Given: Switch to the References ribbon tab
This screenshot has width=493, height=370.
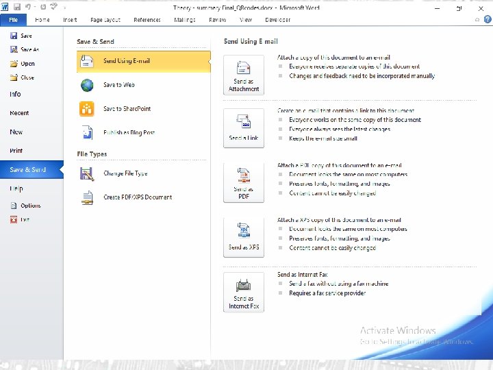Looking at the screenshot, I should click(147, 20).
